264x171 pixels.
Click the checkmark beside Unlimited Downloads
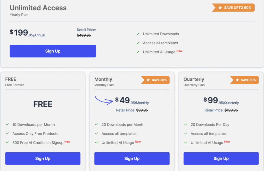(x=138, y=34)
